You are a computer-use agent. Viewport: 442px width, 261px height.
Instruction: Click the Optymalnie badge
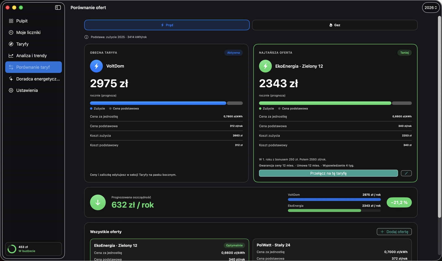click(234, 245)
